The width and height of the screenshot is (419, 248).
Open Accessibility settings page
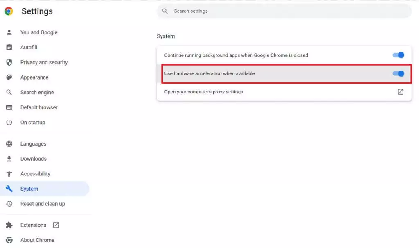pos(35,174)
